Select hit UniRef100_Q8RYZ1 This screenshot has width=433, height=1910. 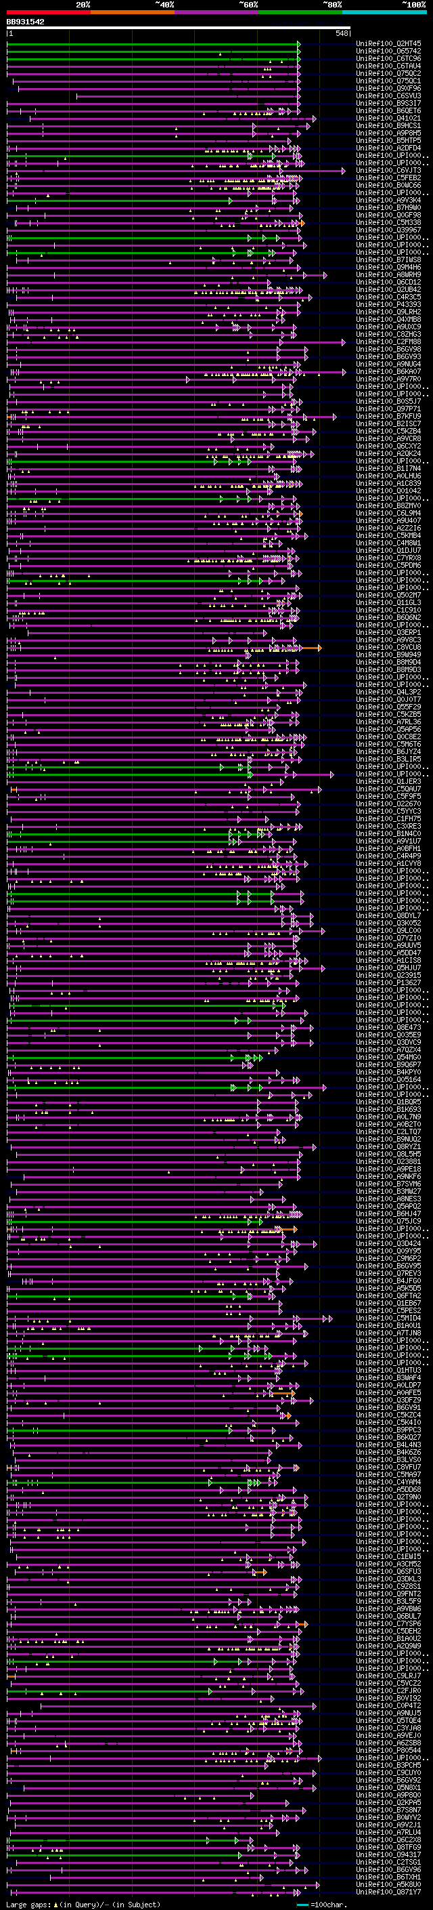[x=388, y=1147]
